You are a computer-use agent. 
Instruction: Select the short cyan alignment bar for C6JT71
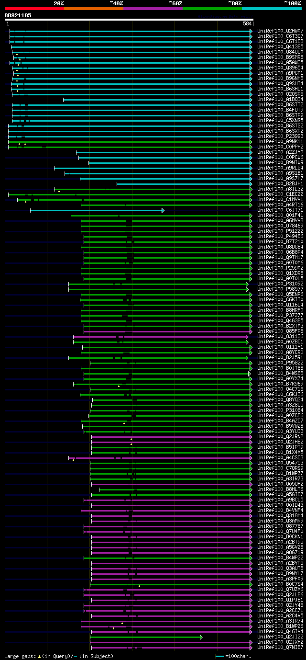pos(97,210)
